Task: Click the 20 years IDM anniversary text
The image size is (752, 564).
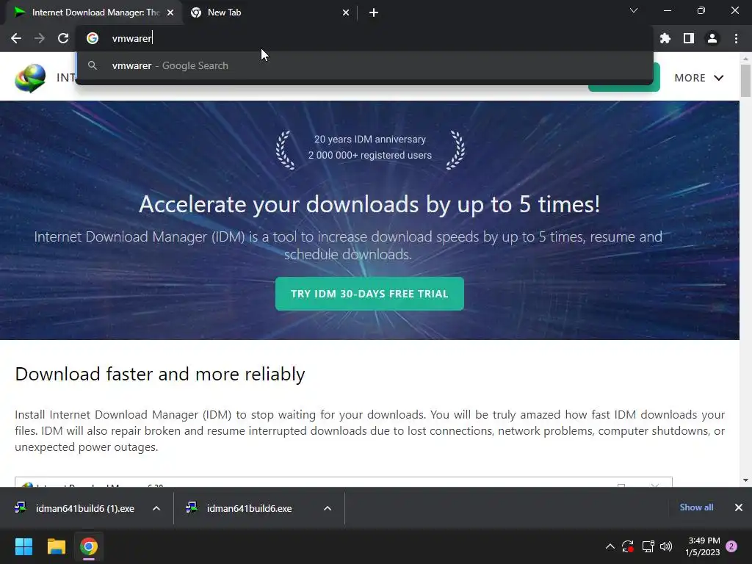Action: tap(370, 140)
